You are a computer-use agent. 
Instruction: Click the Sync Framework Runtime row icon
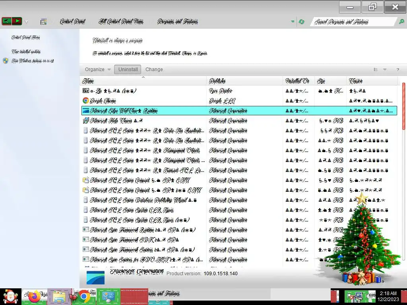[86, 230]
